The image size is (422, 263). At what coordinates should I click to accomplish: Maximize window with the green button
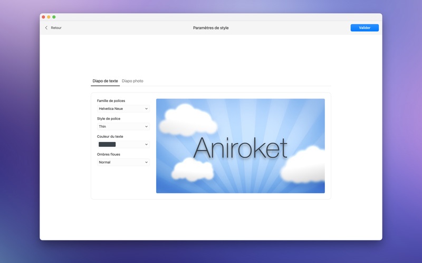click(54, 17)
